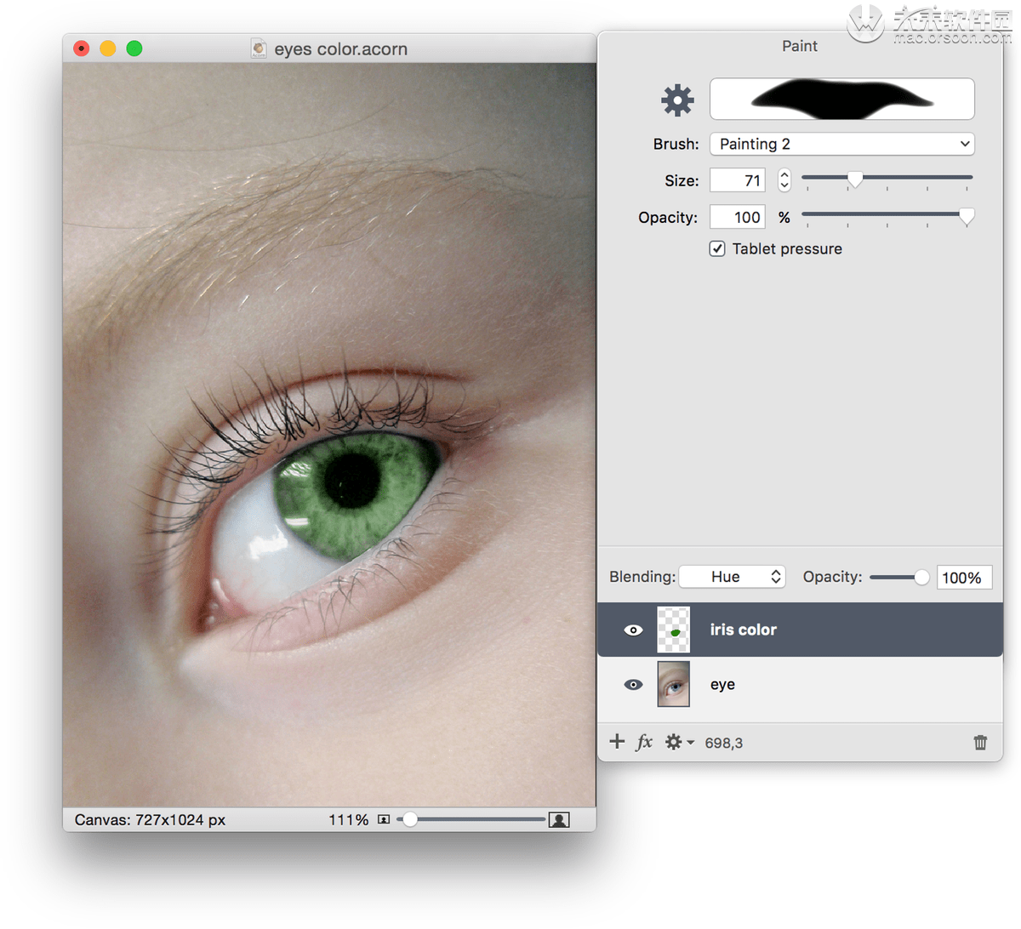Click the iris color layer thumbnail

(x=673, y=630)
